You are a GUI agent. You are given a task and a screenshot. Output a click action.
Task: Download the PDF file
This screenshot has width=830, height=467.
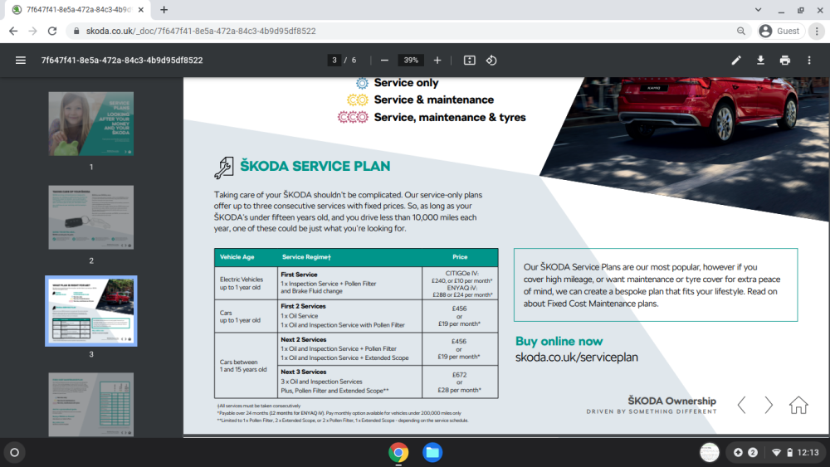click(x=760, y=61)
